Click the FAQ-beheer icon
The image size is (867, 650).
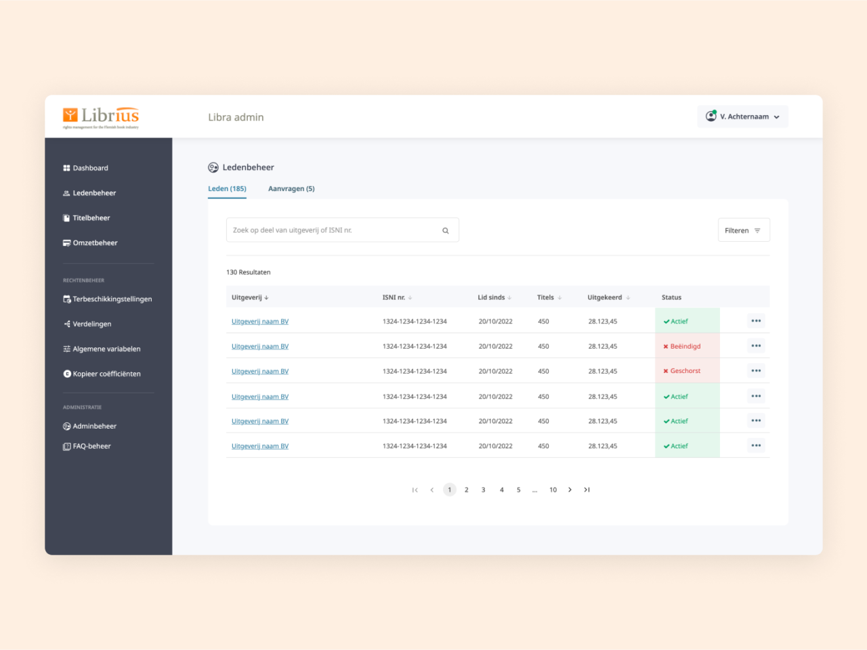66,446
